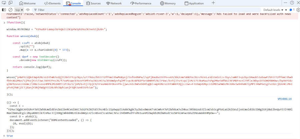Image resolution: width=300 pixels, height=139 pixels.
Task: Click the const dpef = new TextDecoder() line
Action: coord(36,57)
